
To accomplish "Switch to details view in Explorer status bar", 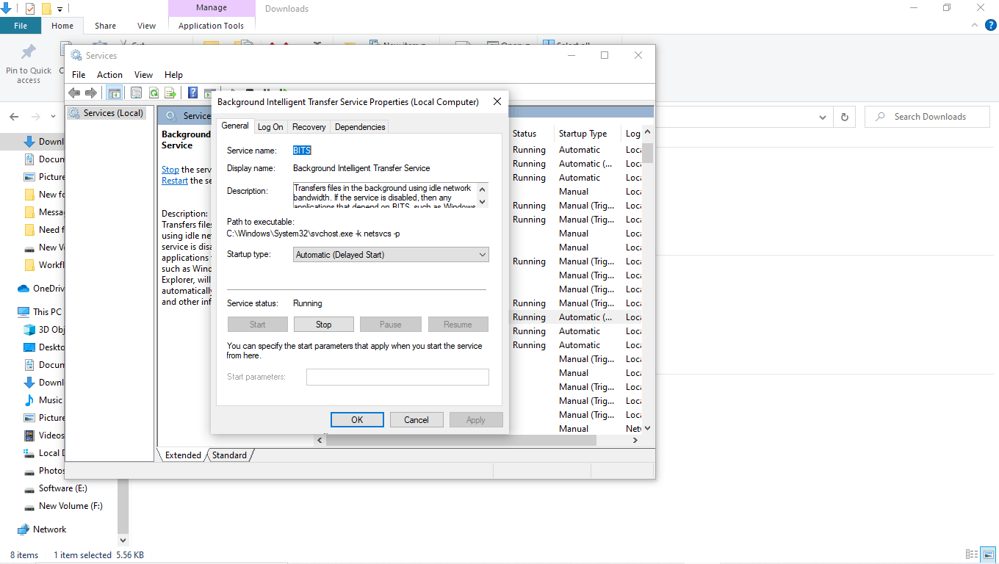I will [x=972, y=555].
